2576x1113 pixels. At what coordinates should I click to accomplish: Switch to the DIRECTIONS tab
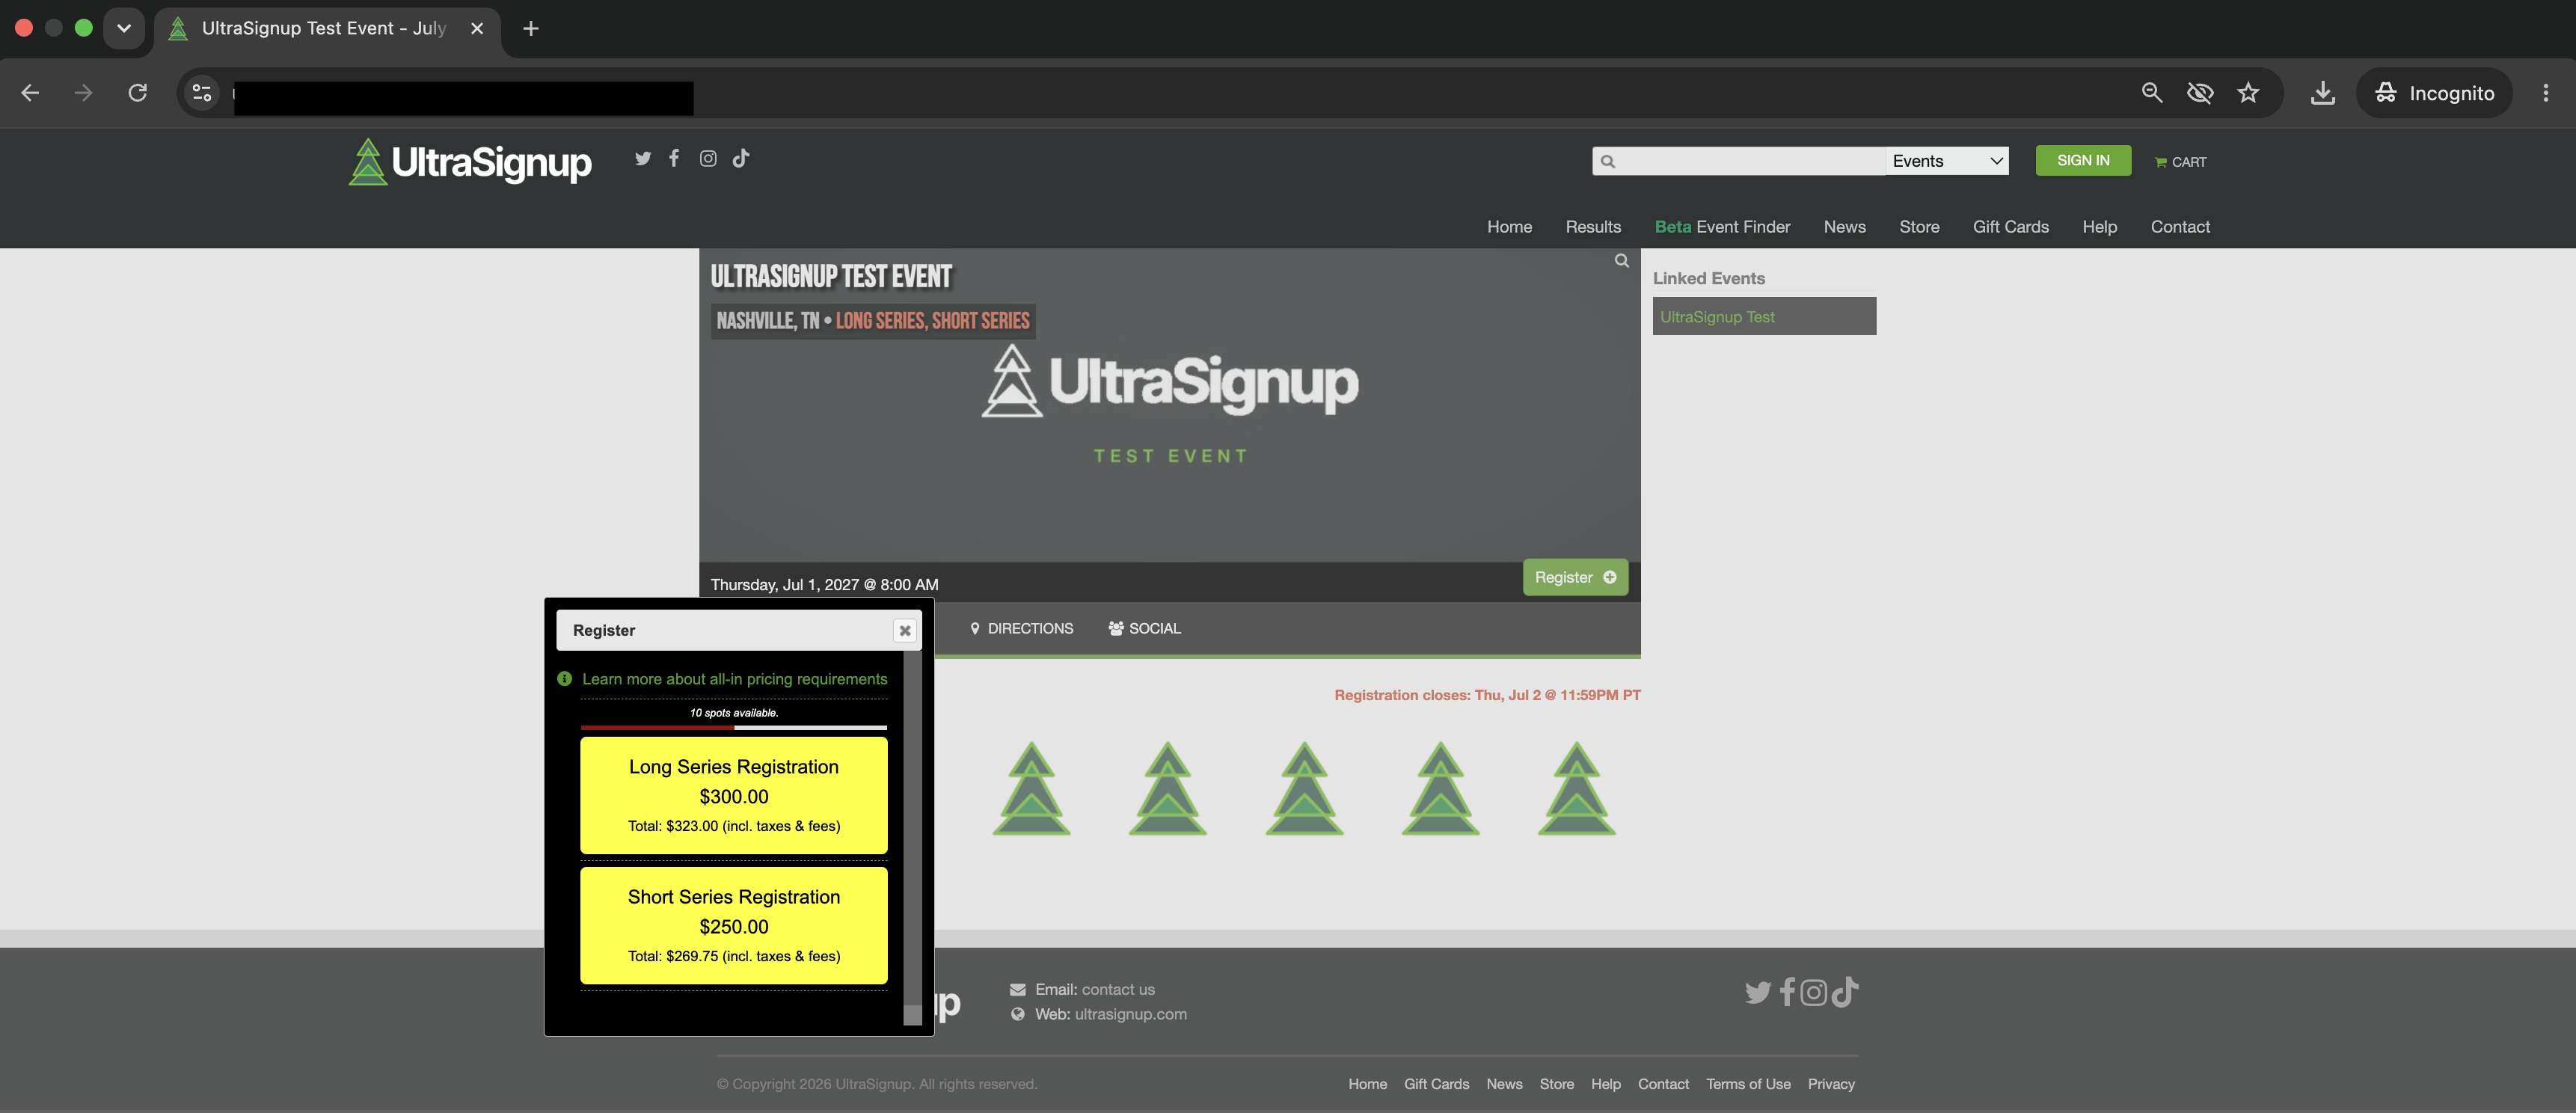1021,629
